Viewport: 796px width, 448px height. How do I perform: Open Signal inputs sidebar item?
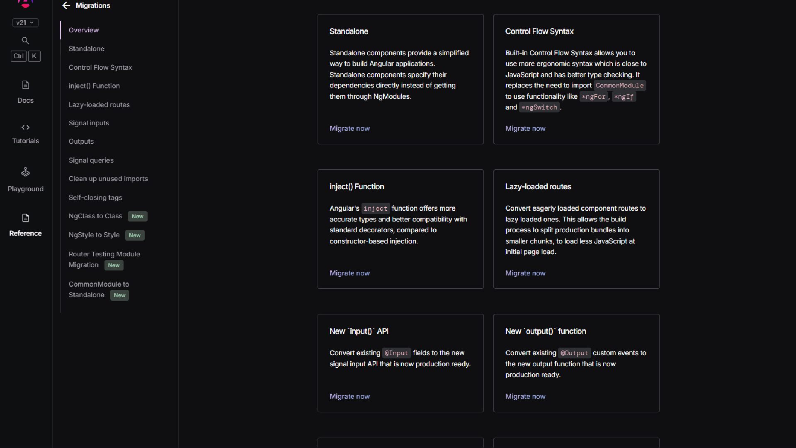pyautogui.click(x=89, y=123)
